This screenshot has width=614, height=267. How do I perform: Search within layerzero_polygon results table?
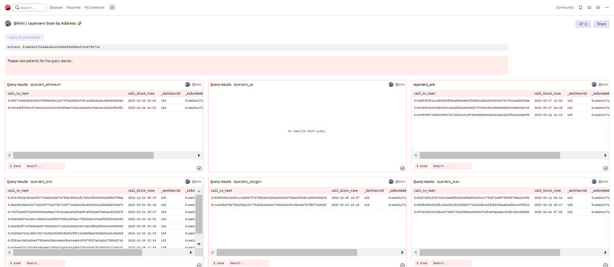click(249, 263)
